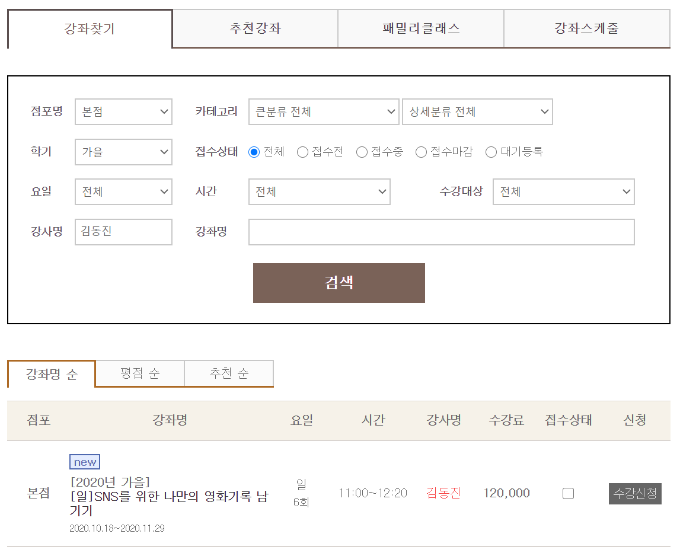Image resolution: width=680 pixels, height=556 pixels.
Task: Switch to the 강좌스케줄 tab
Action: click(586, 28)
